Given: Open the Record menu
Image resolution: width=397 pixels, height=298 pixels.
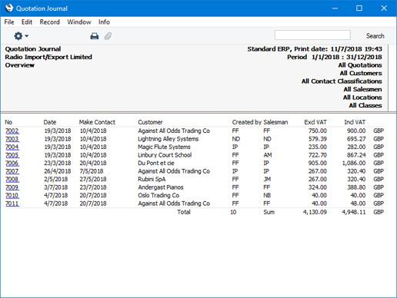Looking at the screenshot, I should (50, 22).
